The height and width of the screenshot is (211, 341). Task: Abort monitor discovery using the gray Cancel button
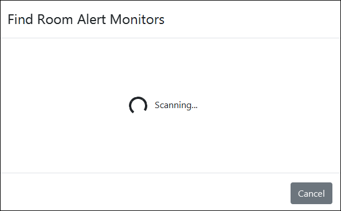click(x=311, y=193)
